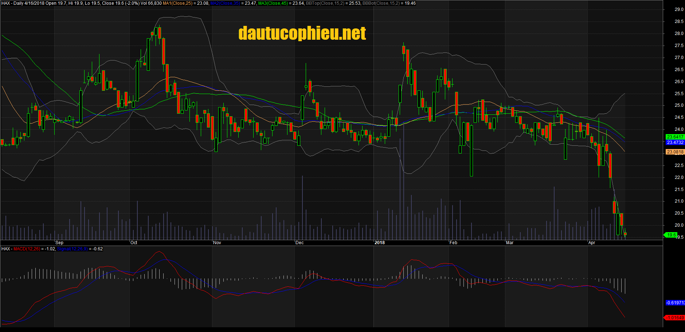
Task: Click the green 19.6 last price tag
Action: coord(671,235)
